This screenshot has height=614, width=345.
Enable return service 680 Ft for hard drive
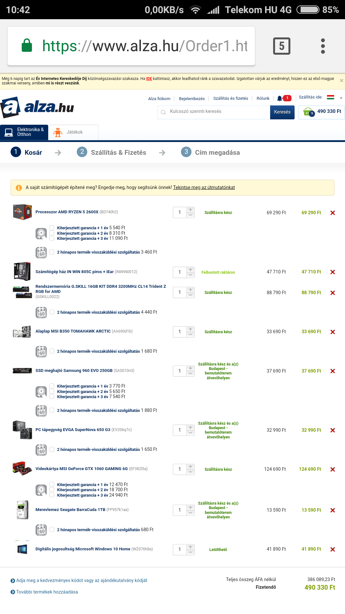click(x=52, y=529)
